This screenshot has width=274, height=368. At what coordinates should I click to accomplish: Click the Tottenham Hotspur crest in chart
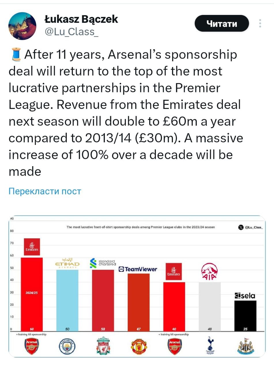210,346
